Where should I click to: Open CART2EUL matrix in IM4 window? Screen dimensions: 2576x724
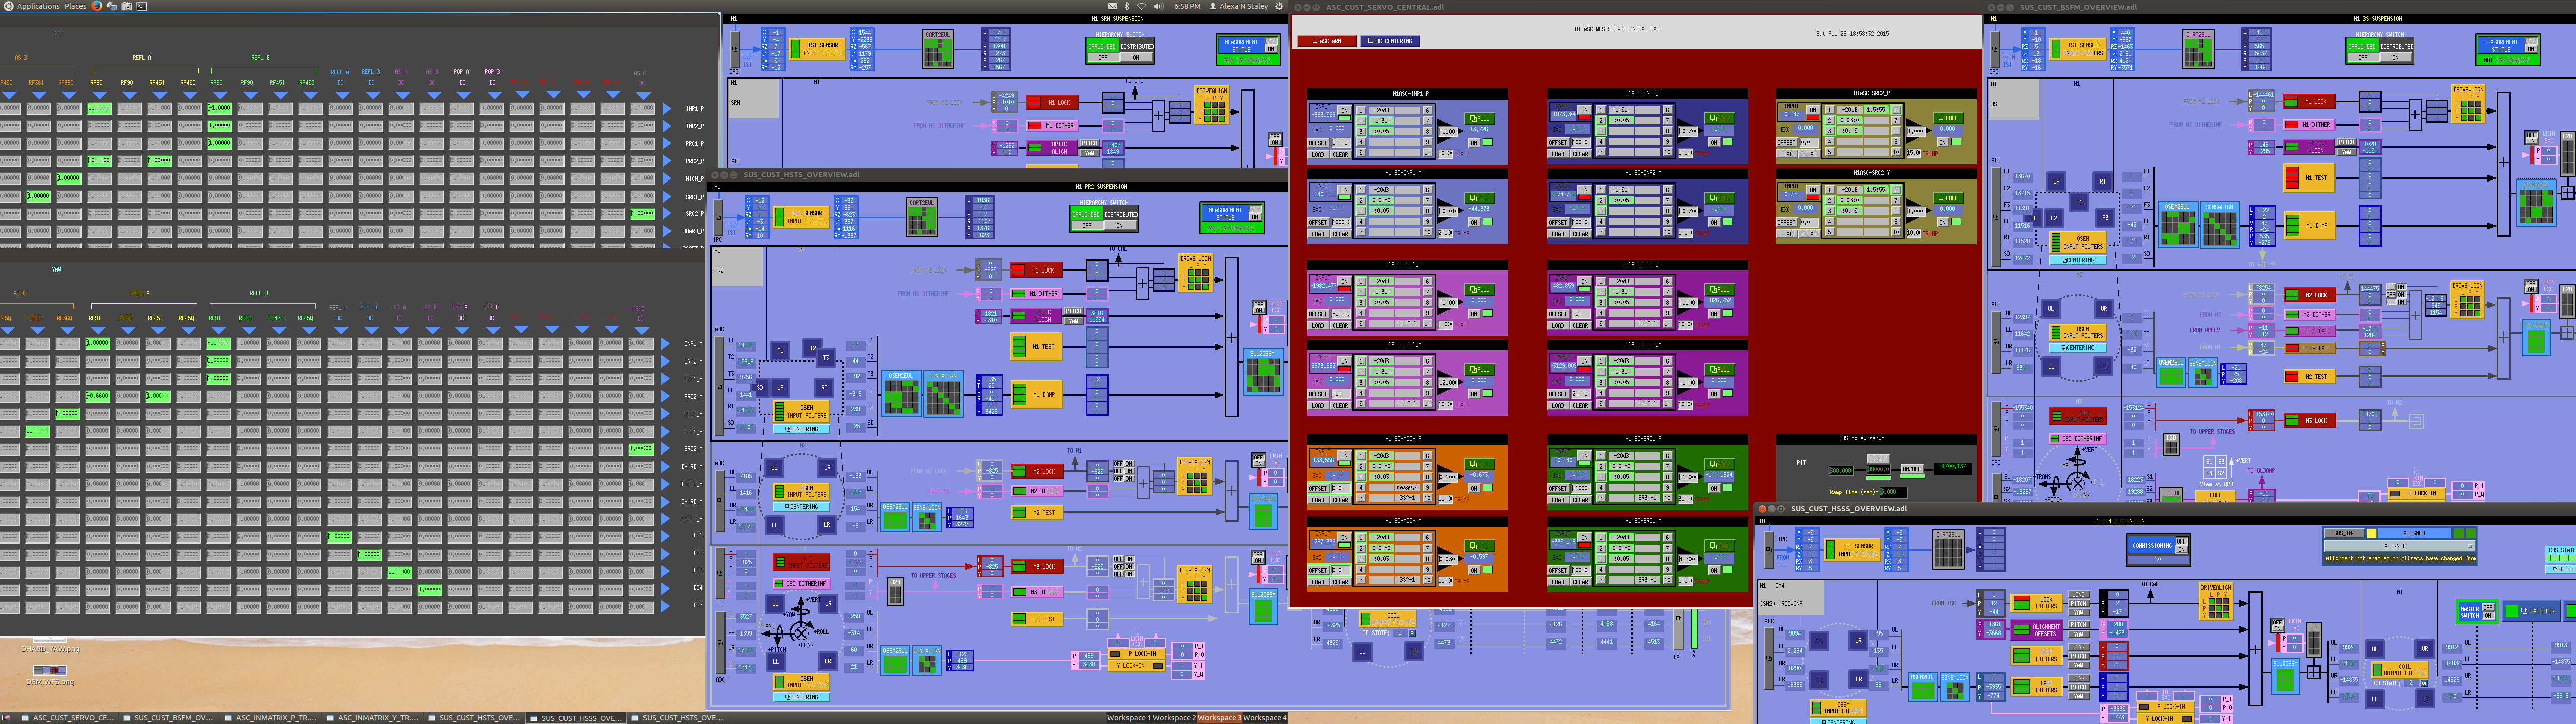tap(1948, 551)
